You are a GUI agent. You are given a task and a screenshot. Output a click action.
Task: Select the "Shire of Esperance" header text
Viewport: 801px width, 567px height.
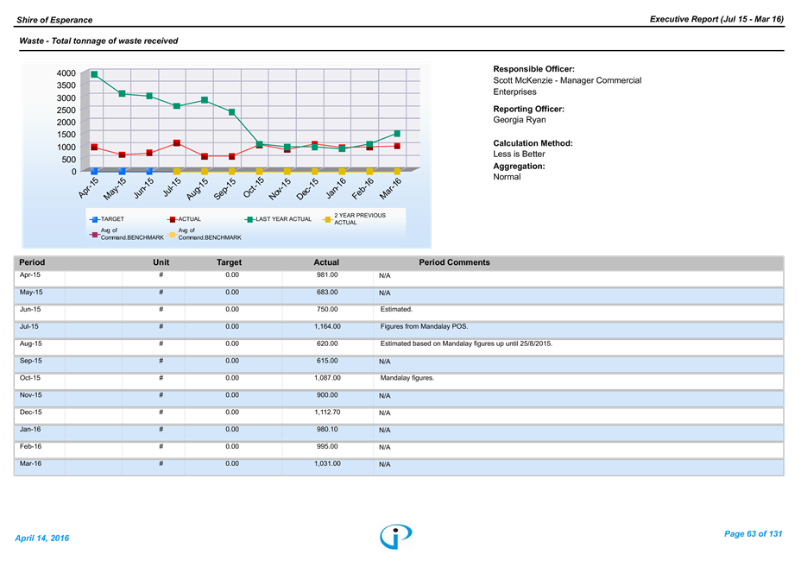tap(54, 20)
